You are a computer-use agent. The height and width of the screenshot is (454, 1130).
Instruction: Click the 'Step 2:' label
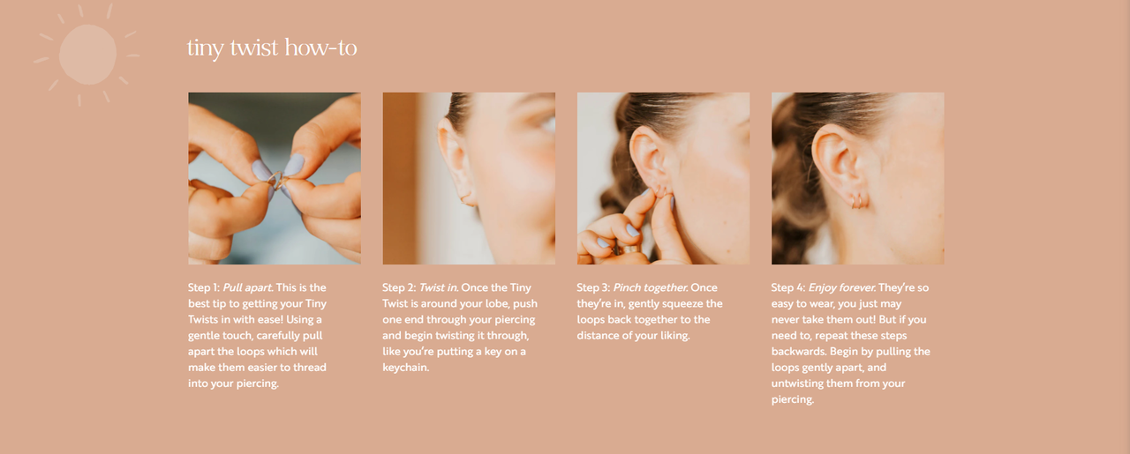point(398,287)
